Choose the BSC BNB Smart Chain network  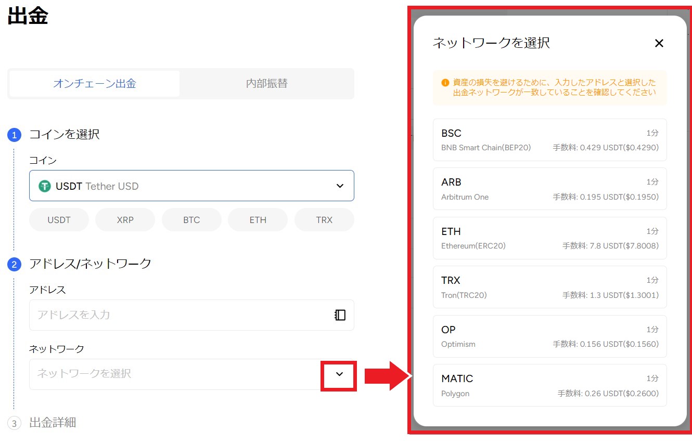pos(550,140)
